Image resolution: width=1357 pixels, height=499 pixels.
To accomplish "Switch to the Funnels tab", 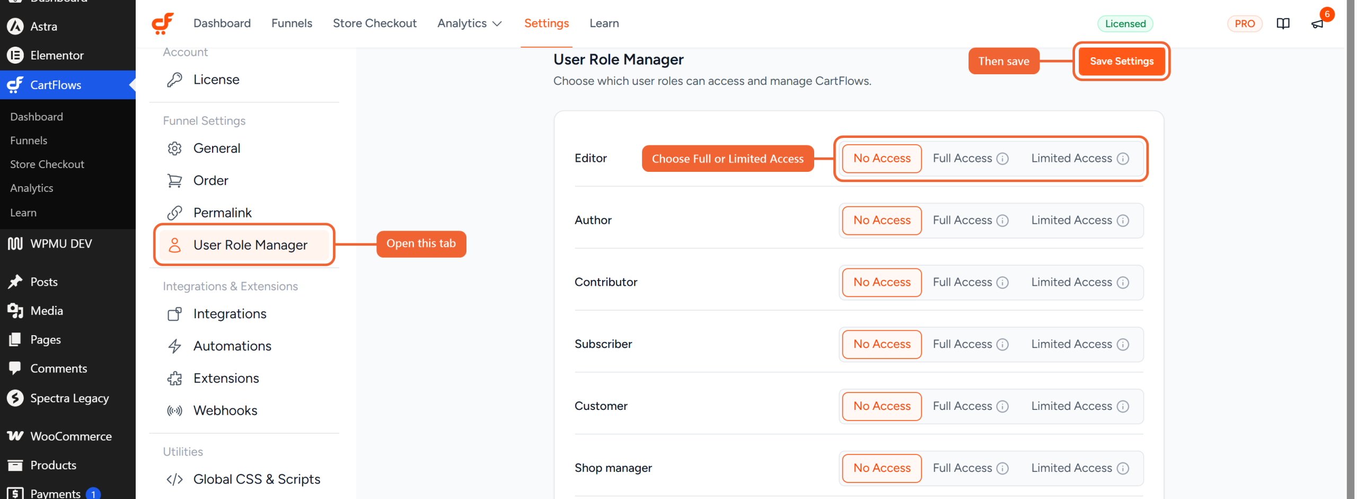I will (292, 23).
